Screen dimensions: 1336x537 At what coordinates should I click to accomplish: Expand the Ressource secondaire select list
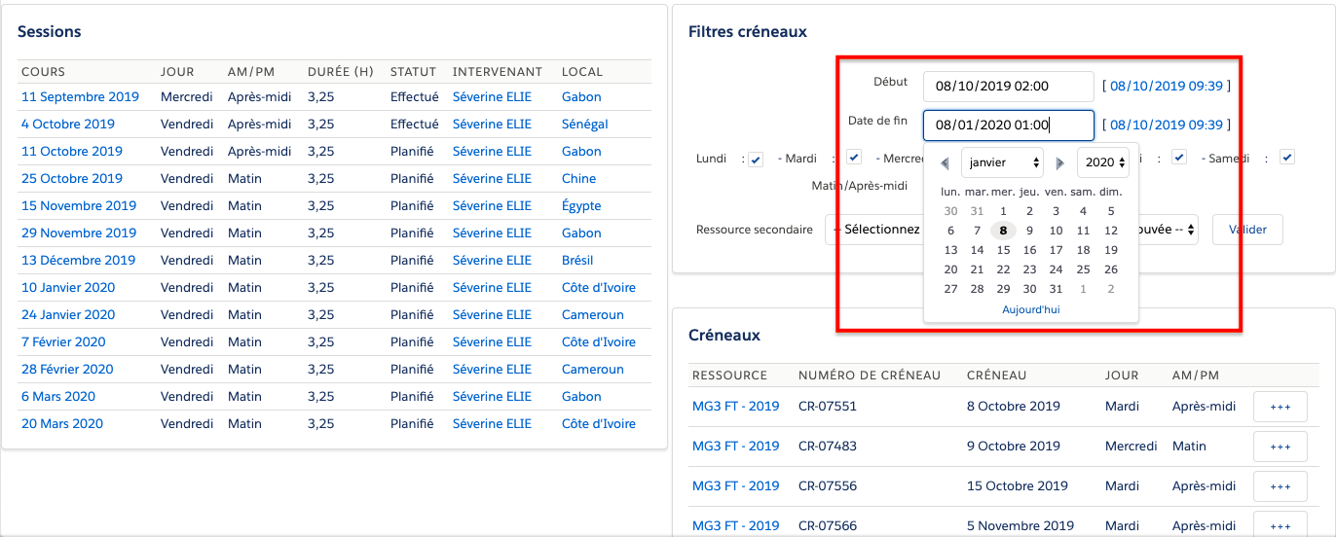click(874, 230)
